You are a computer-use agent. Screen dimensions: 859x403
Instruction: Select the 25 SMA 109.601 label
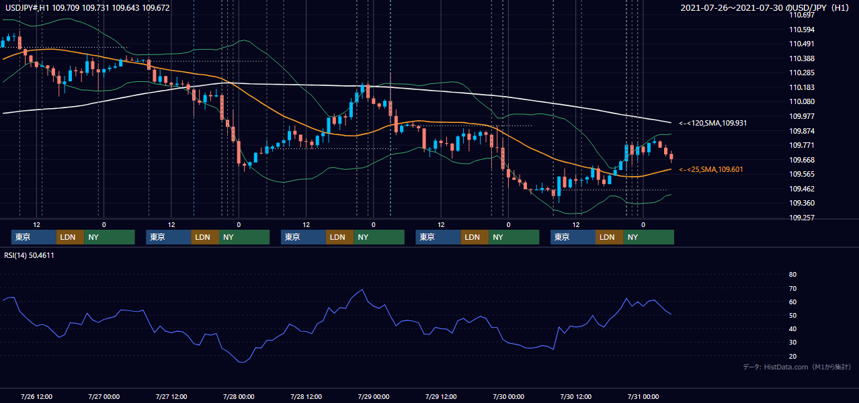(x=710, y=169)
